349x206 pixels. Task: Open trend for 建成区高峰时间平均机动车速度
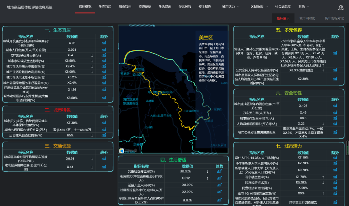point(104,158)
